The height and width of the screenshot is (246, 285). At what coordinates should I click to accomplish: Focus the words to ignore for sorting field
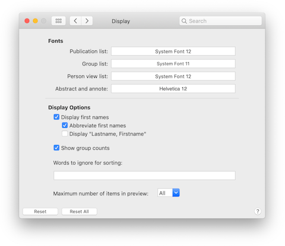click(x=144, y=175)
